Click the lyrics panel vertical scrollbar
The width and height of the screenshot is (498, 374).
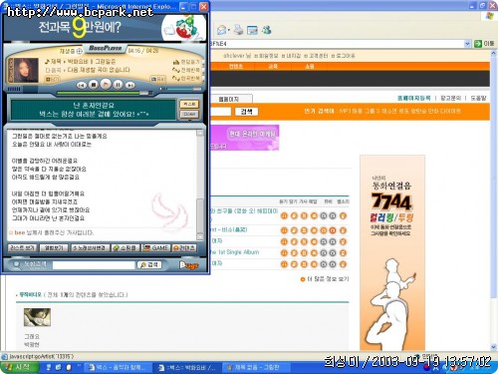tap(200, 185)
